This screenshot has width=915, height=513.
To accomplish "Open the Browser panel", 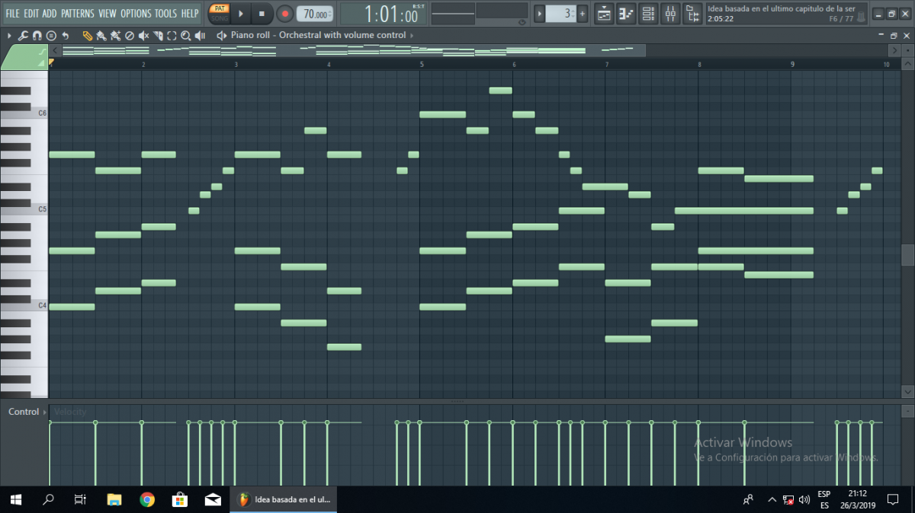I will click(x=693, y=13).
